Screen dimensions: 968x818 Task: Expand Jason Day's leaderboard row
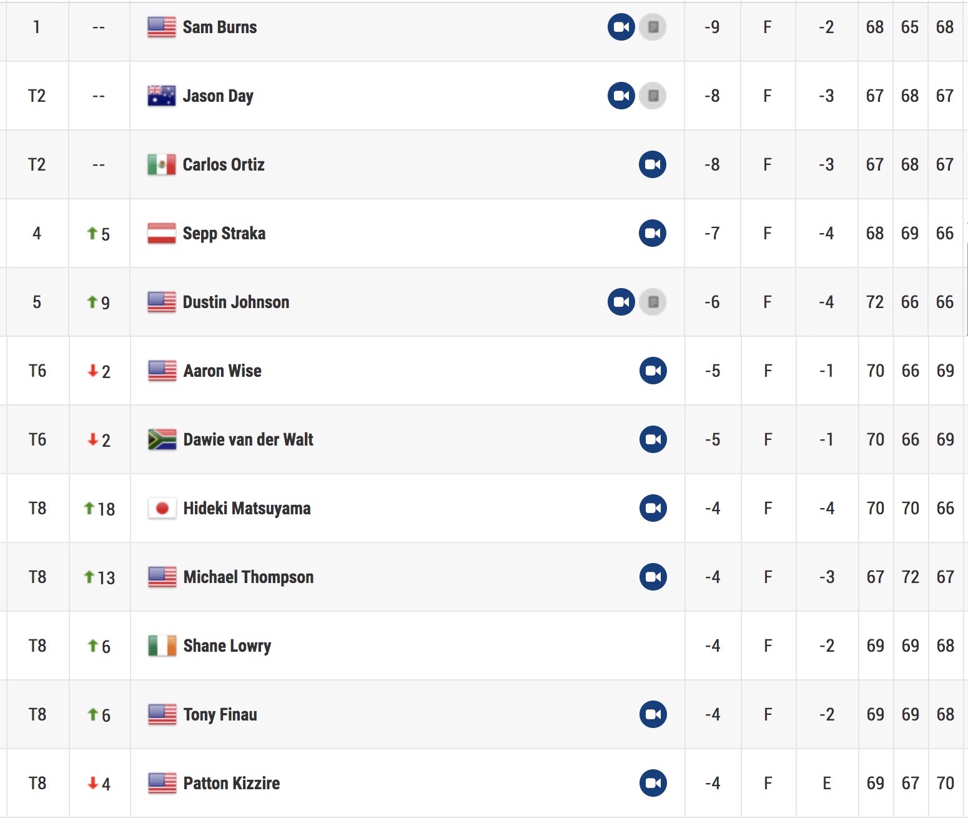pos(484,96)
